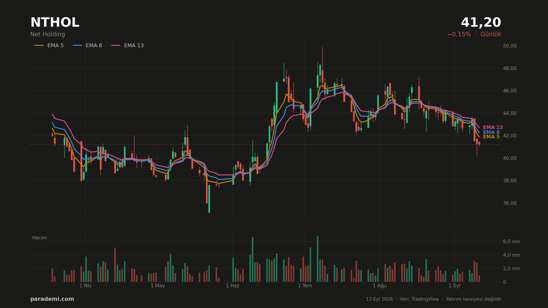Click the 6,0 mn volume axis label

click(x=511, y=242)
